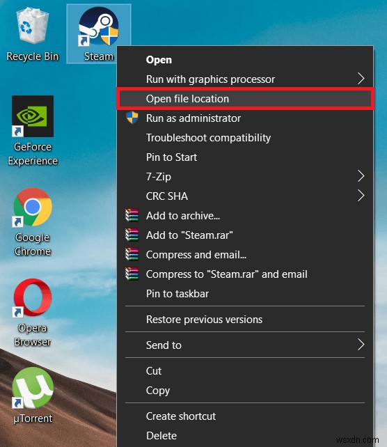
Task: Choose Delete from the context menu
Action: tap(245, 436)
